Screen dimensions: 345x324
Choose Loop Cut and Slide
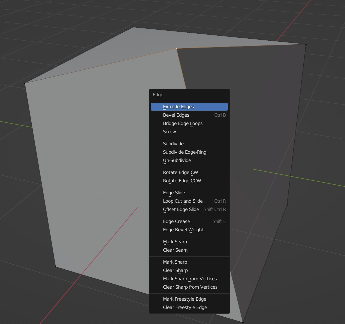pyautogui.click(x=189, y=201)
